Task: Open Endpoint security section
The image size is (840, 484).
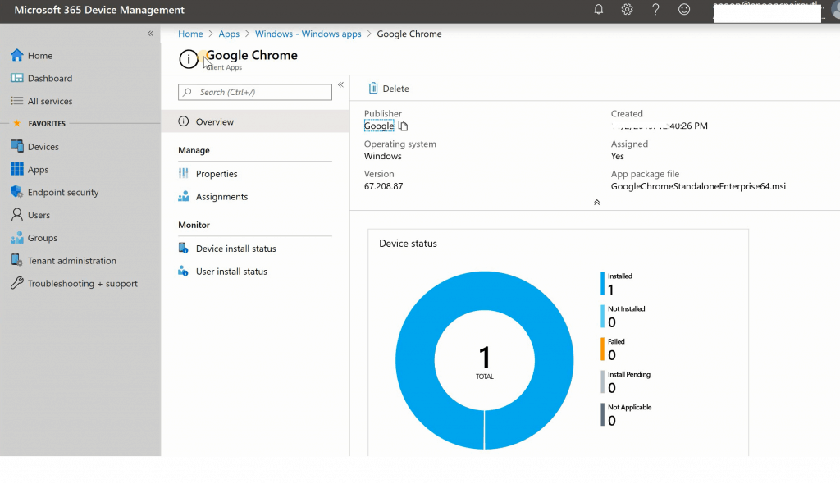Action: tap(63, 192)
